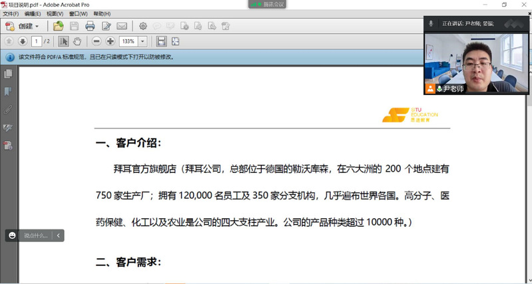Click the Edit text pencil icon
This screenshot has height=284, width=532.
[x=106, y=26]
